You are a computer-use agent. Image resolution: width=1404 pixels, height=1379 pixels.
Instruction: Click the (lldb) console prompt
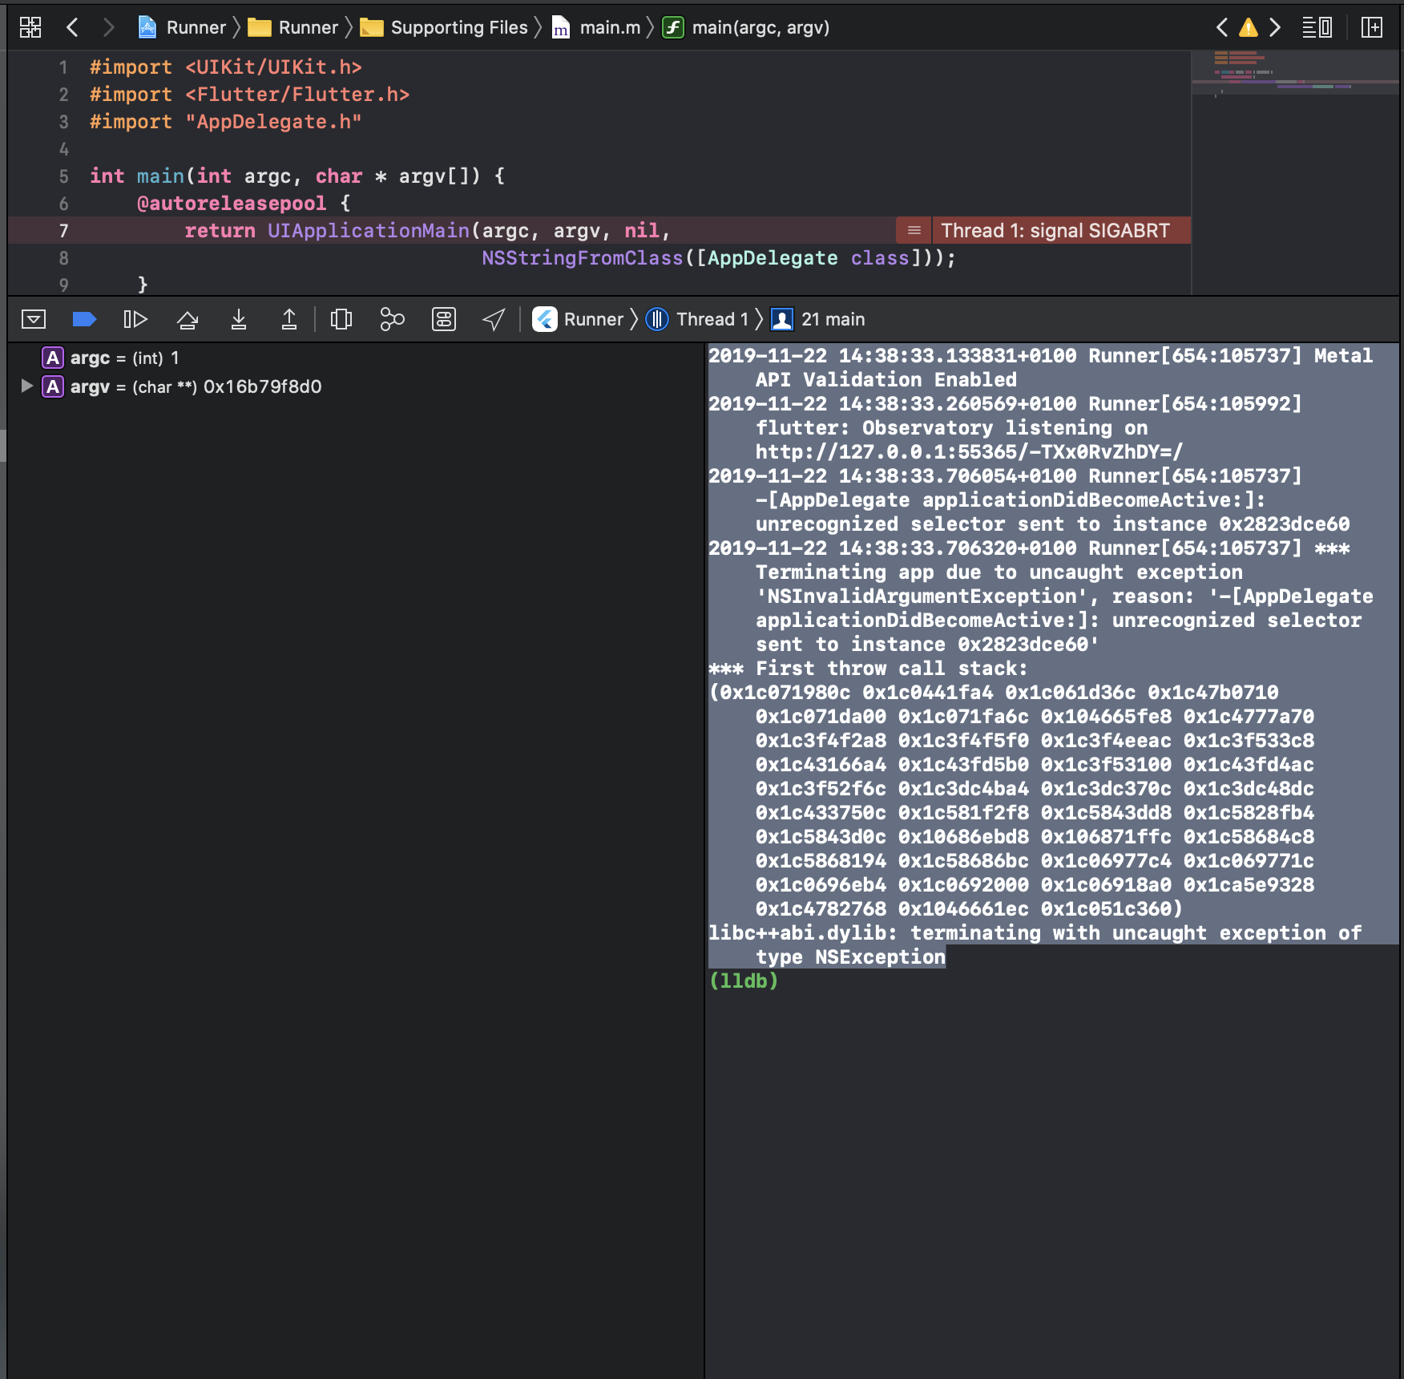click(744, 980)
